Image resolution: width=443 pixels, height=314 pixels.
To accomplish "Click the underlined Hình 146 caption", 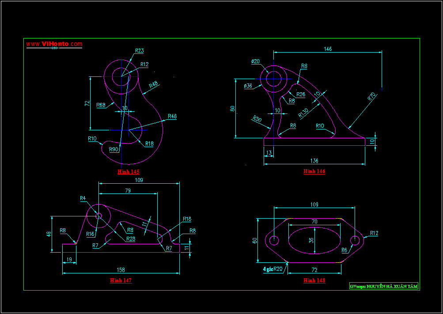I will coord(314,171).
